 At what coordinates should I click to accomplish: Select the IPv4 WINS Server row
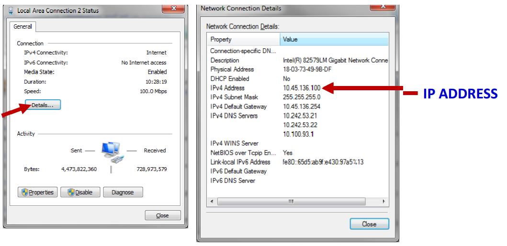(x=298, y=143)
